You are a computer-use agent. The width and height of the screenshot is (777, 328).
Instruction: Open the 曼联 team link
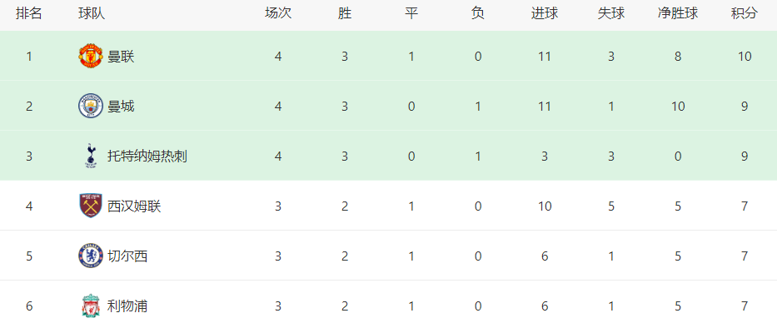(x=121, y=57)
